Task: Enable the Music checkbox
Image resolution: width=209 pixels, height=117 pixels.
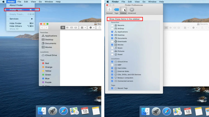Action: click(112, 48)
